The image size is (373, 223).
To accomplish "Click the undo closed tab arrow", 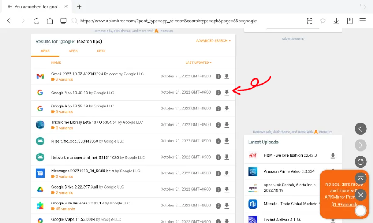I will pos(363,7).
